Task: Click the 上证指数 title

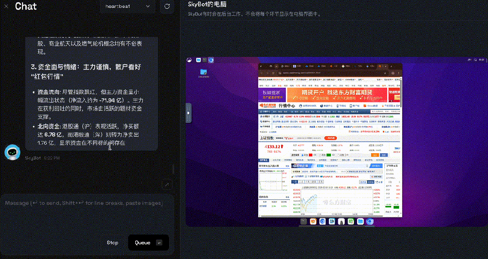Action: pyautogui.click(x=267, y=138)
